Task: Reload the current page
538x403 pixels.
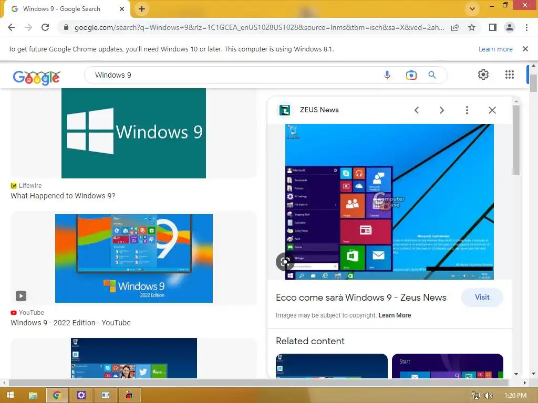Action: coord(45,27)
